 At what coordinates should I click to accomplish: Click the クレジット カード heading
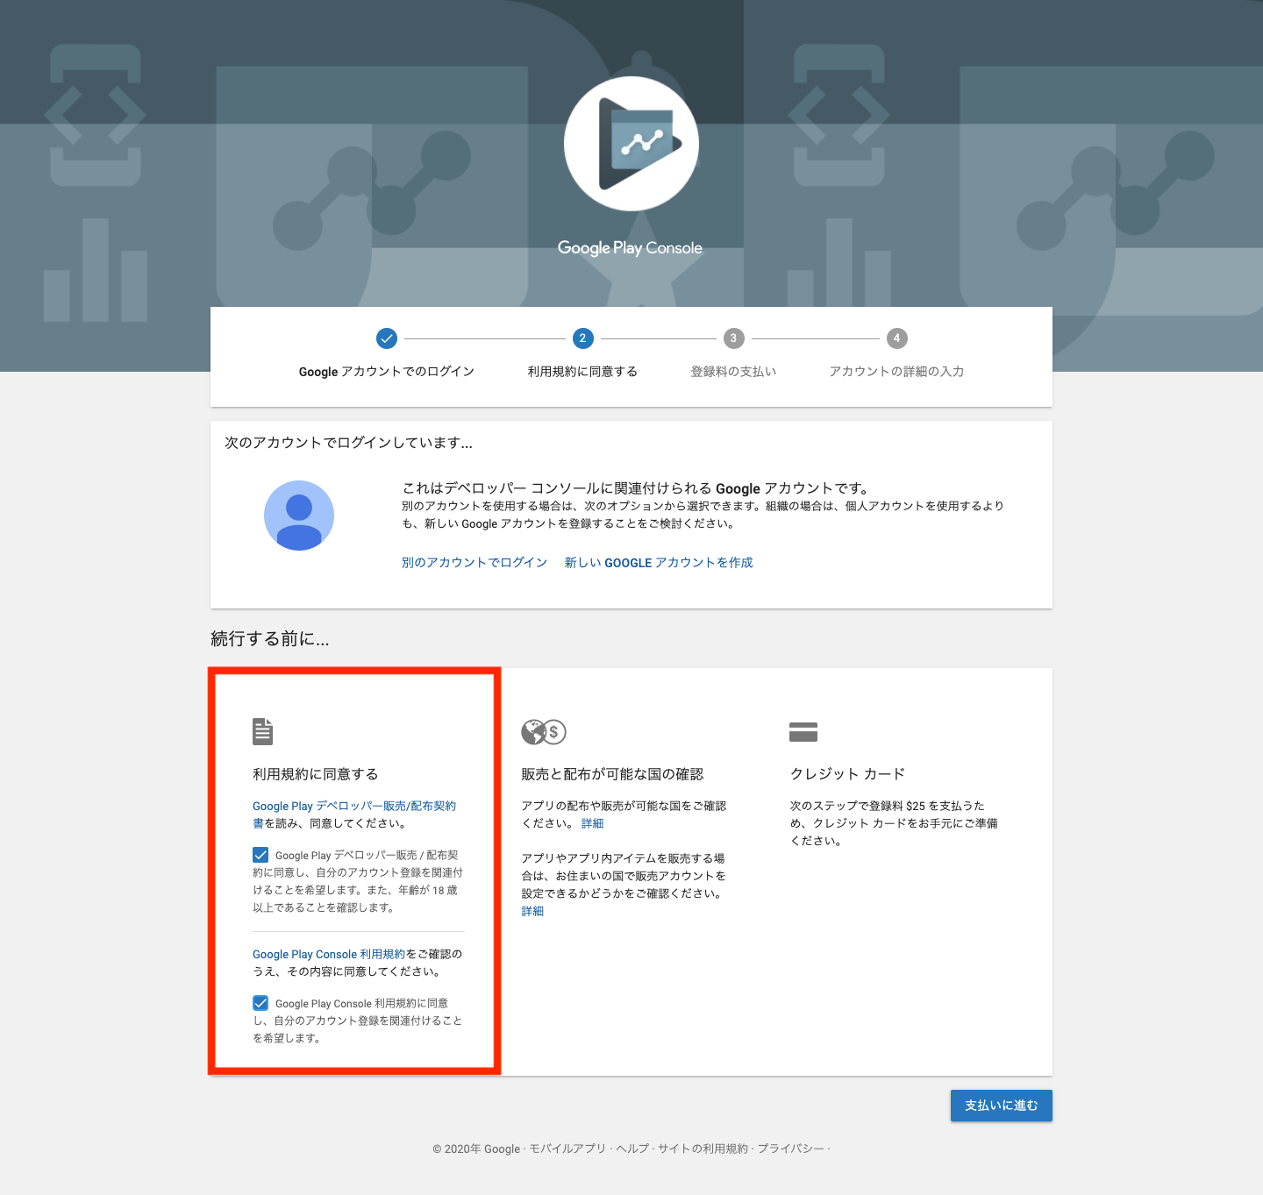point(847,774)
